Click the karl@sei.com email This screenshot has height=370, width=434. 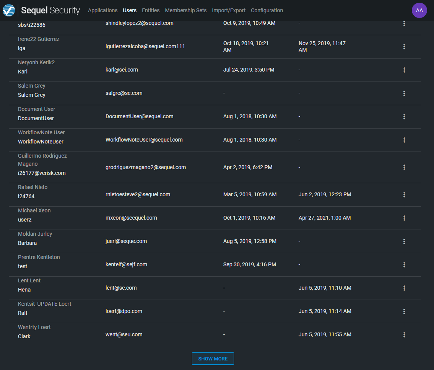click(122, 70)
